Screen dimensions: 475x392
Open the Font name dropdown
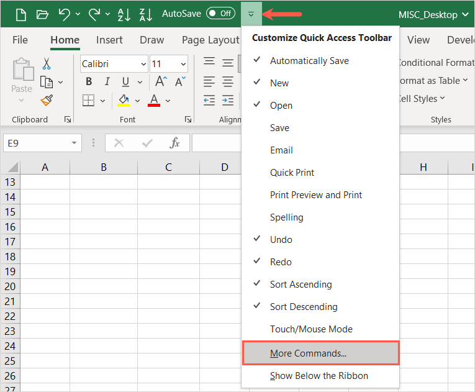[x=143, y=64]
